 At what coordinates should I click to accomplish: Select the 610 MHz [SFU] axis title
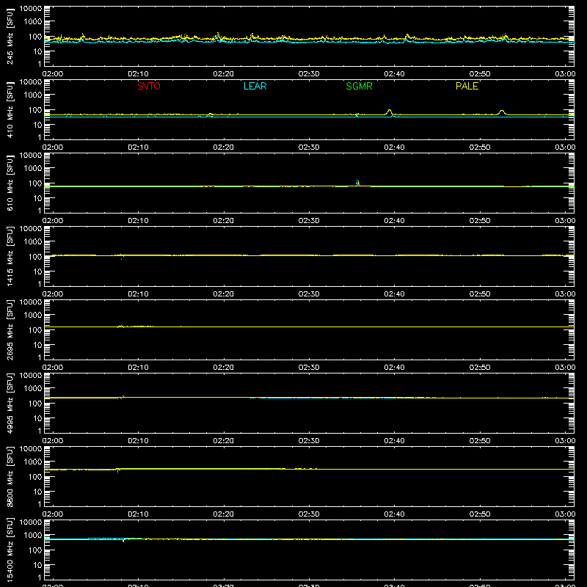tap(10, 183)
